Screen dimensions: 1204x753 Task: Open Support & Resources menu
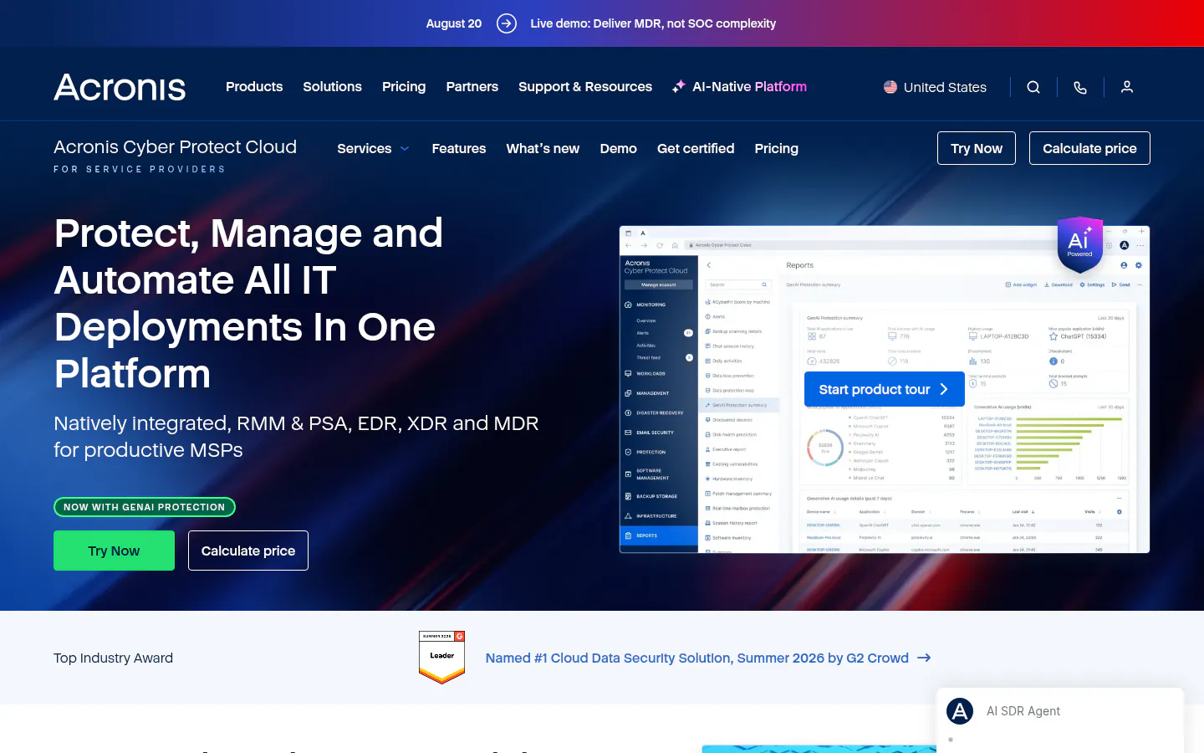point(585,86)
